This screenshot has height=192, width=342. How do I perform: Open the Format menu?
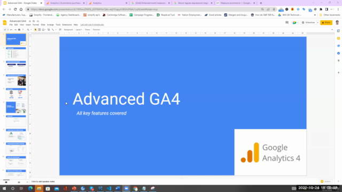coord(36,25)
